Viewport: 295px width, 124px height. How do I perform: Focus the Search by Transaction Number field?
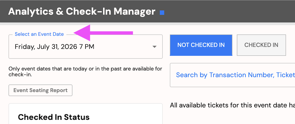point(232,75)
